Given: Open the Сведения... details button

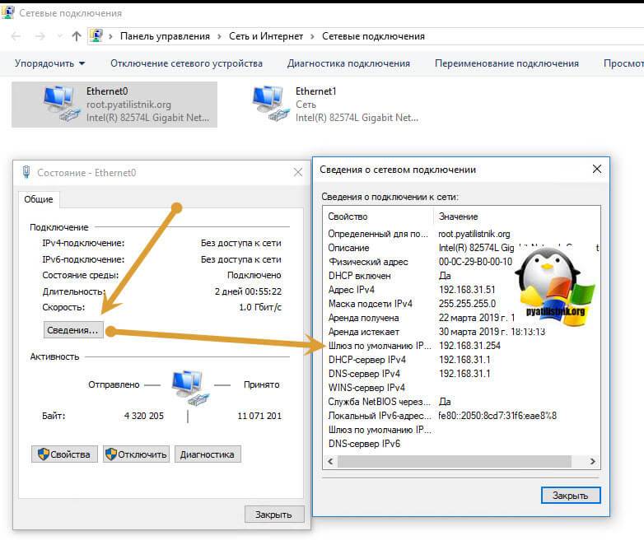Looking at the screenshot, I should click(x=73, y=330).
